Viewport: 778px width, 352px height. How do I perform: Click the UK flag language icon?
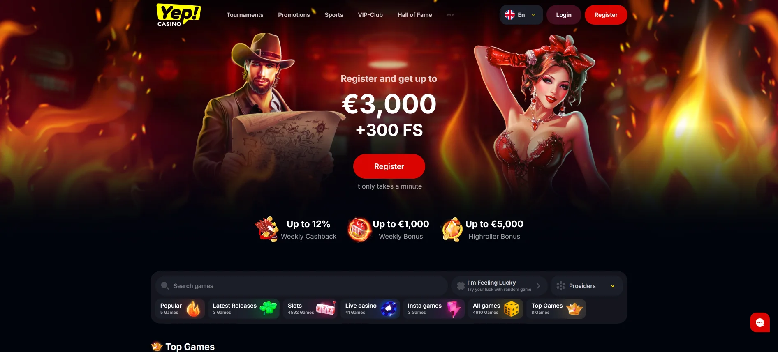510,15
